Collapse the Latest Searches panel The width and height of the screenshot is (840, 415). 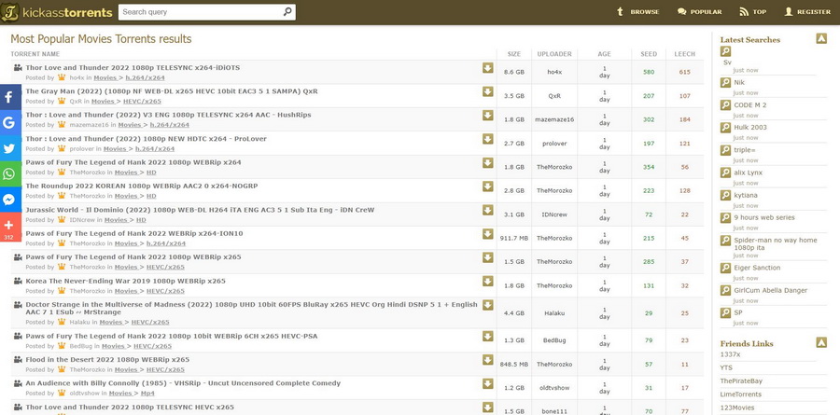820,39
